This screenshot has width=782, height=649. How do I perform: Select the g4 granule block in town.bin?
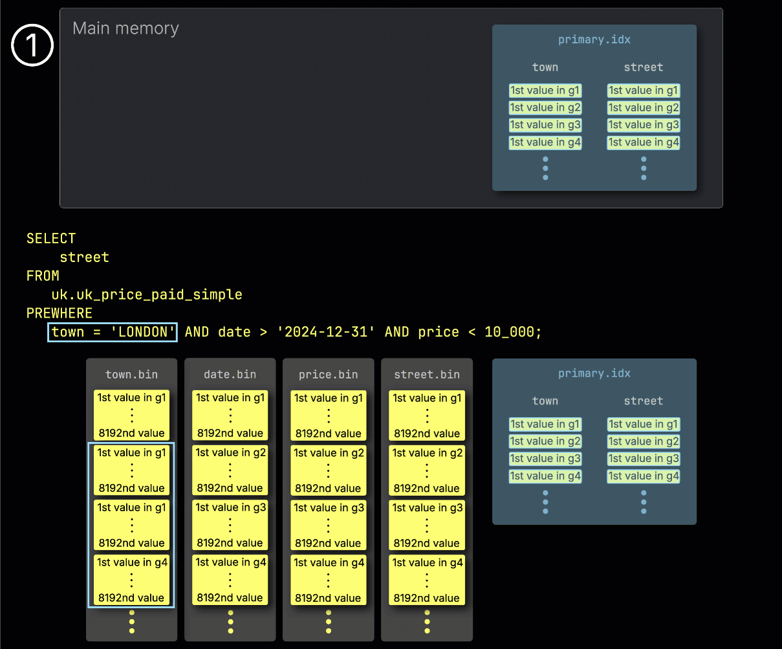(132, 580)
